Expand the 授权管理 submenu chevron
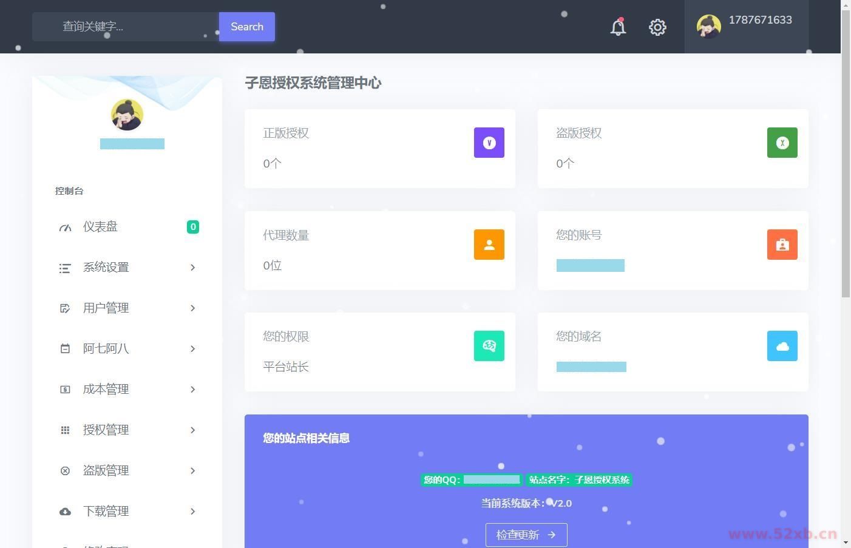 pos(192,430)
